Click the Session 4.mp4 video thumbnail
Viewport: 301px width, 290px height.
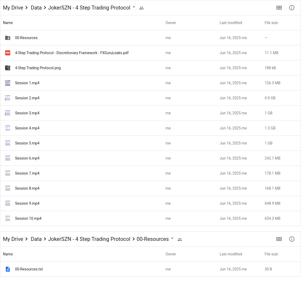tap(8, 128)
